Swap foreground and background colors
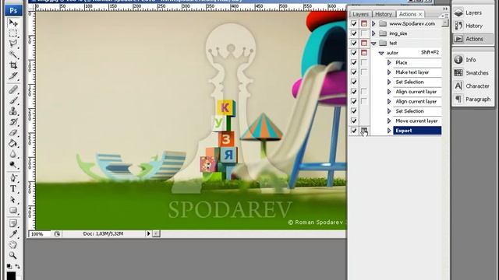 pos(17,266)
